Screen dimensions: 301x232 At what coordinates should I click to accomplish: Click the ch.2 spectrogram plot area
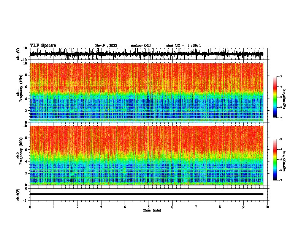pyautogui.click(x=147, y=155)
